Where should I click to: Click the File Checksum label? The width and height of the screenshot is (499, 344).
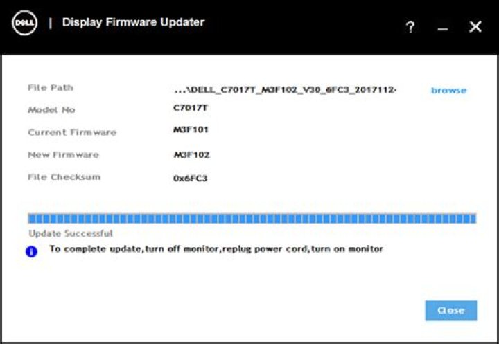pyautogui.click(x=64, y=177)
